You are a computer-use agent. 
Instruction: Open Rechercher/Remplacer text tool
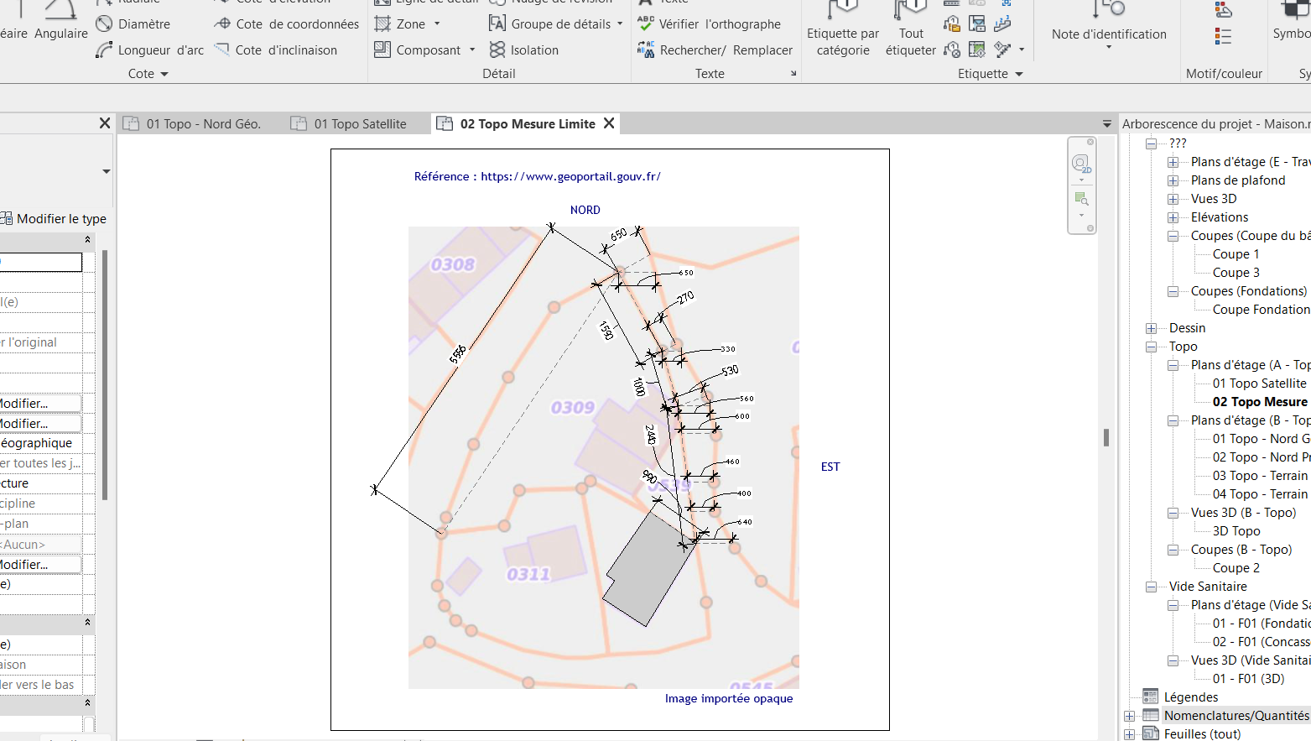(715, 50)
